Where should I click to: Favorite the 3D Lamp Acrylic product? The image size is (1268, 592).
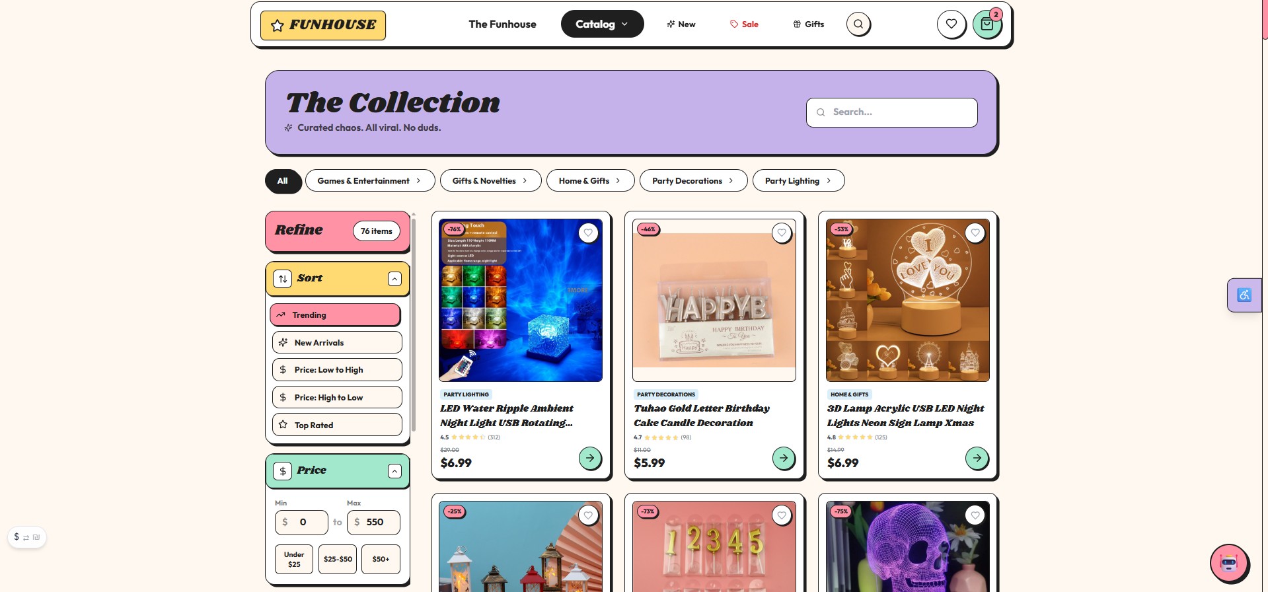click(x=975, y=233)
